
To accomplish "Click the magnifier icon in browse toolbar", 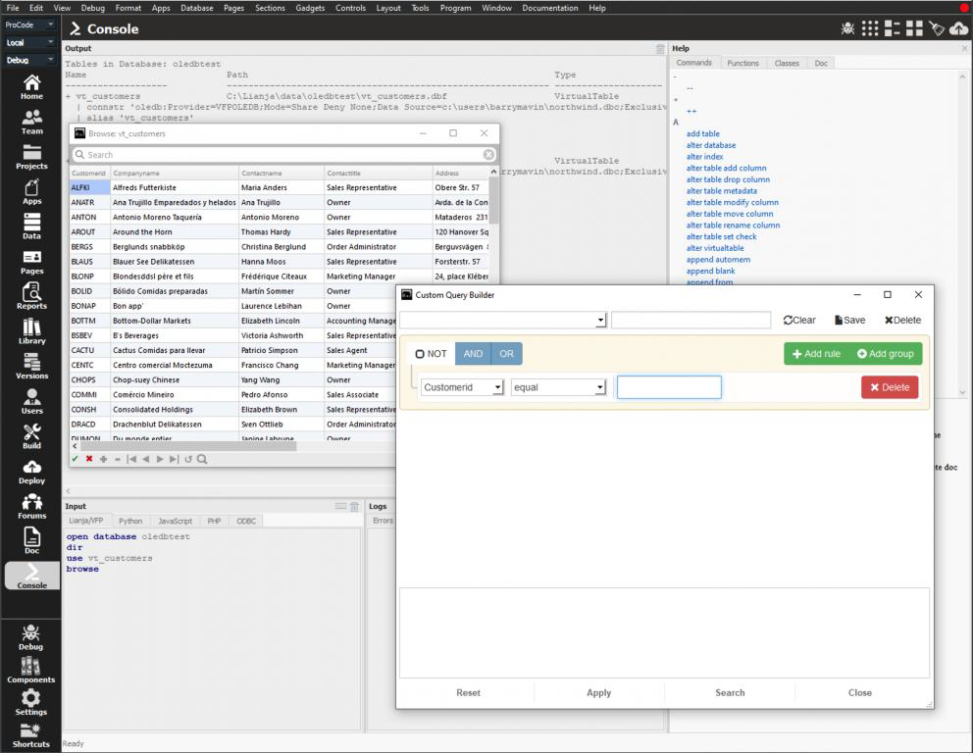I will (x=202, y=459).
